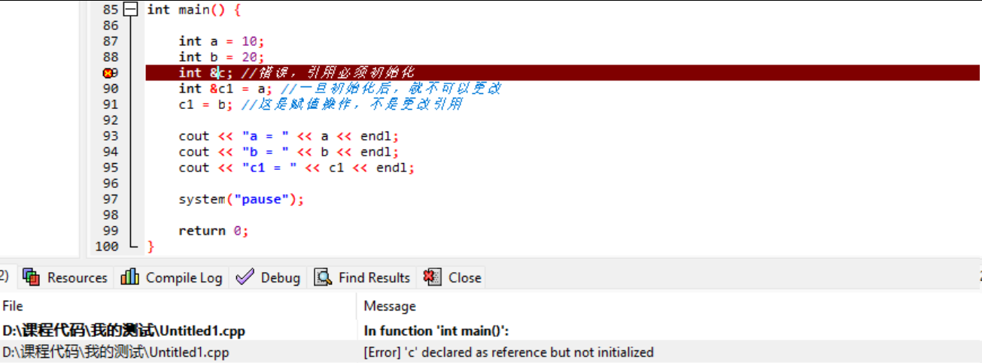This screenshot has width=982, height=363.
Task: Open the Resources tab
Action: [x=65, y=277]
